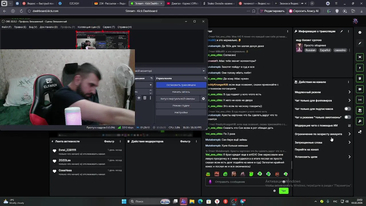Open the Коллекция сцен menu in OBS
Screen dimensions: 366x206
coord(89,27)
